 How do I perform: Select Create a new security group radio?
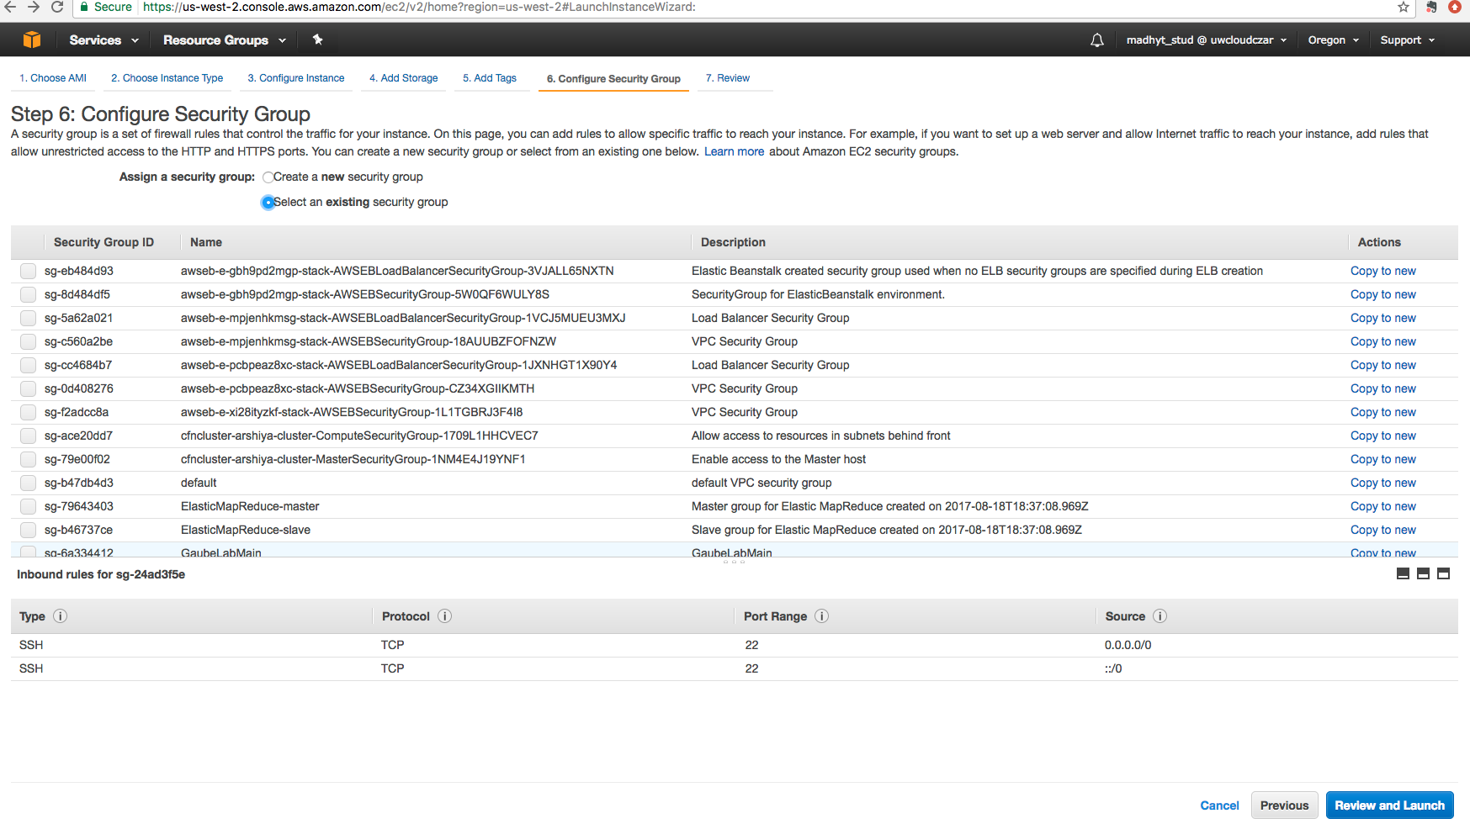point(268,177)
